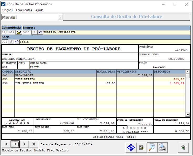Click the VENCIMENTOS column header
The height and width of the screenshot is (156, 193).
click(135, 72)
